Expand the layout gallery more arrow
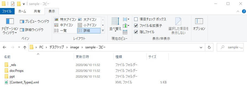This screenshot has height=108, width=247. pos(103,30)
